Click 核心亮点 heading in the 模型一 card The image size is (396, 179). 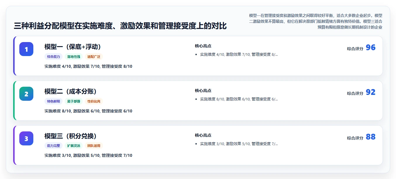tap(203, 46)
